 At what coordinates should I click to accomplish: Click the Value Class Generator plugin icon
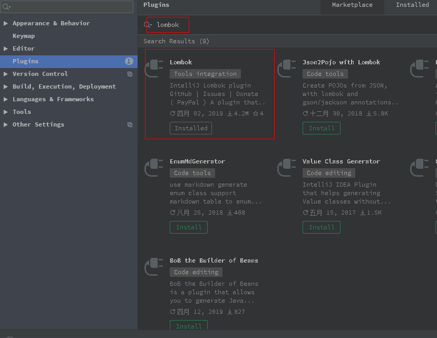[287, 168]
